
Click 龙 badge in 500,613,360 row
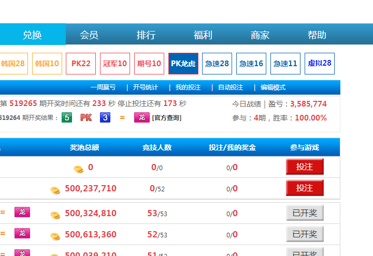22,233
